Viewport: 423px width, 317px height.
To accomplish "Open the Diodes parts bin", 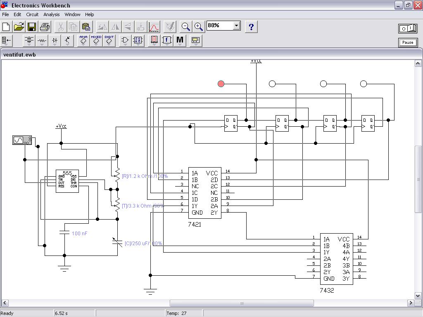I will tap(55, 40).
